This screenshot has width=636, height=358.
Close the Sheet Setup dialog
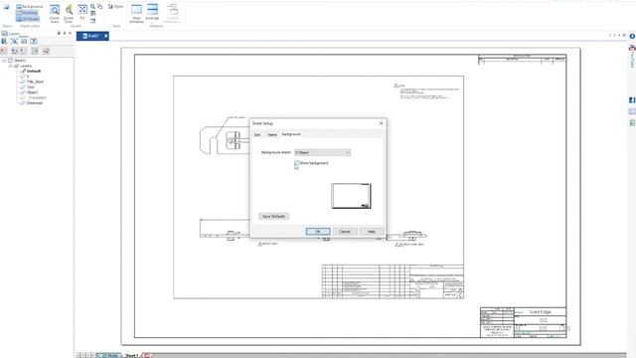381,123
